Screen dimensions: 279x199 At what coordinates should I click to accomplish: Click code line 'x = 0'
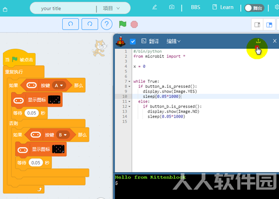(139, 66)
